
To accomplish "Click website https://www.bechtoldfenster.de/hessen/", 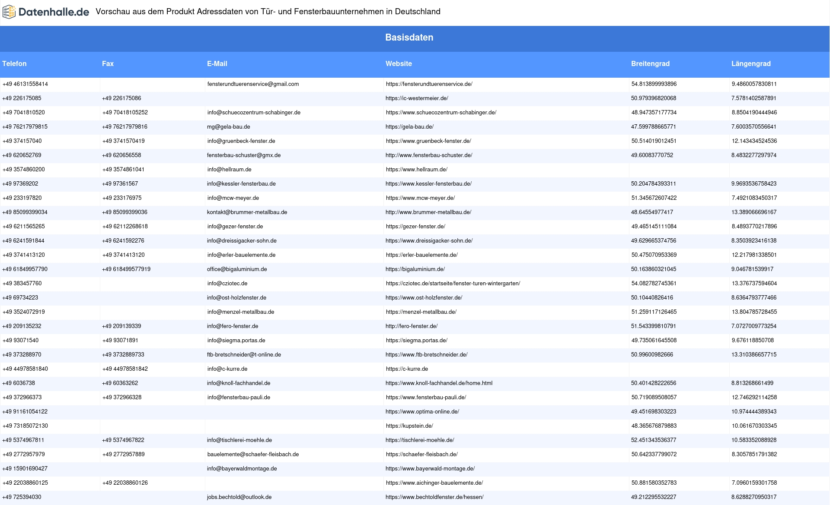I will tap(434, 497).
